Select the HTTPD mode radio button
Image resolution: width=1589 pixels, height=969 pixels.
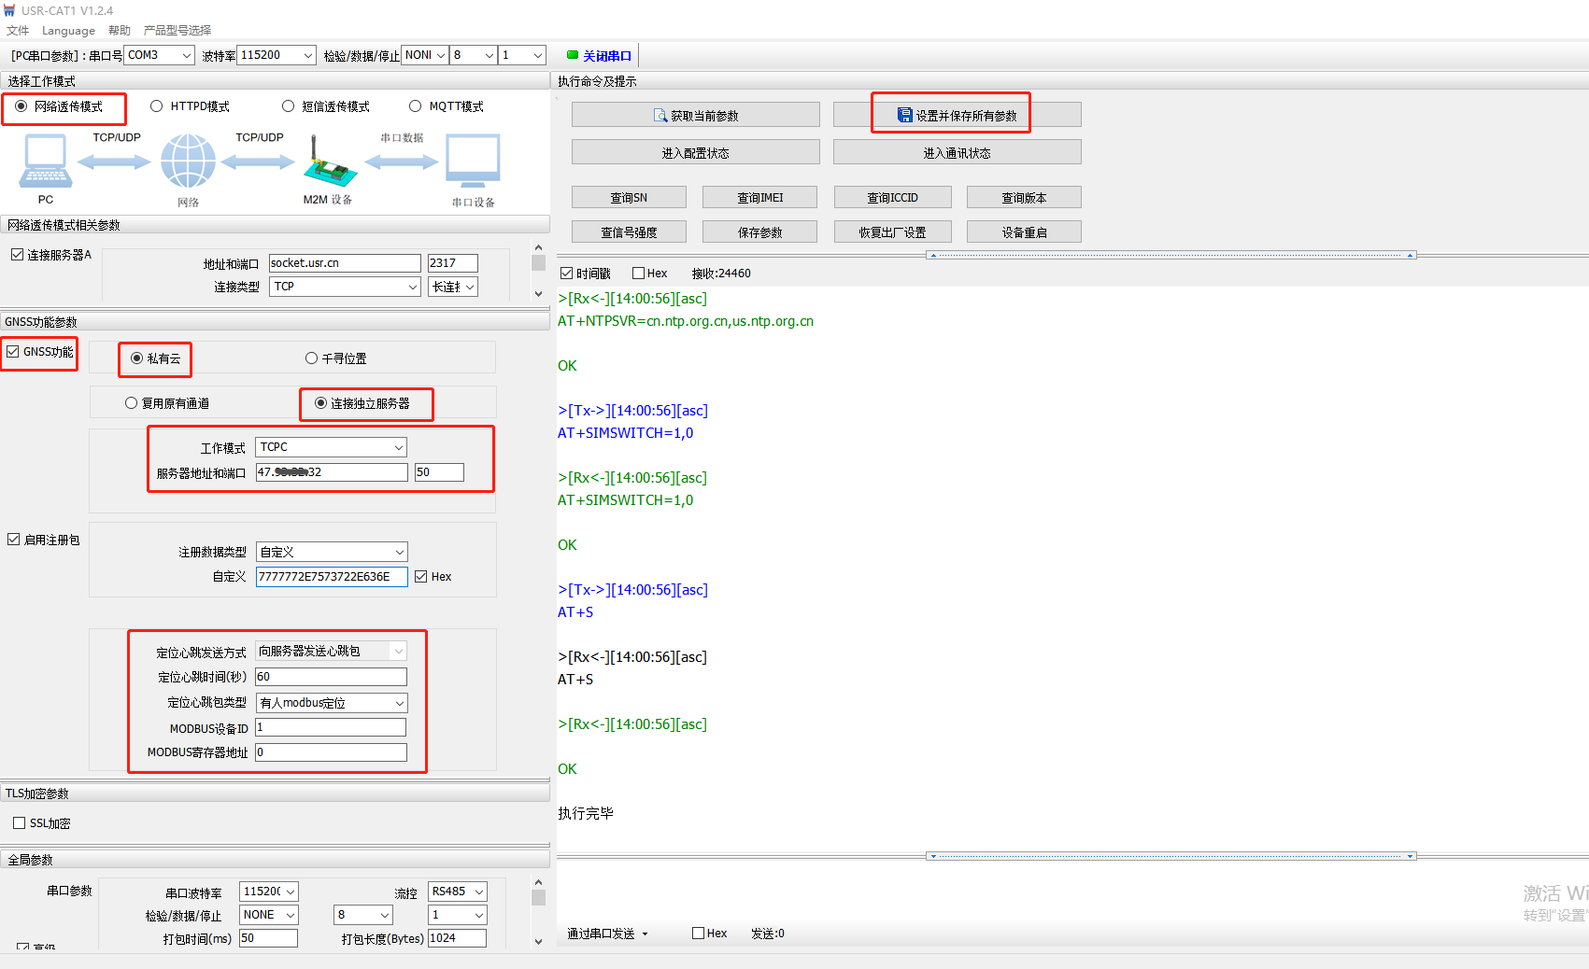click(157, 106)
